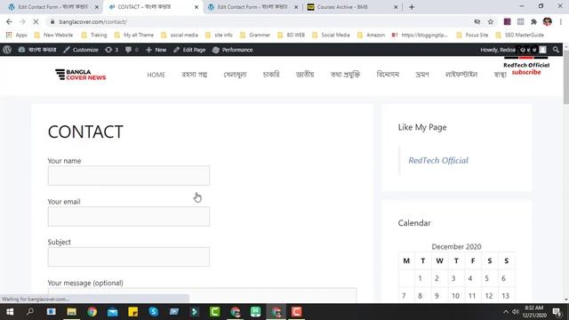Open the রহস্য গল্প menu item

coord(195,75)
